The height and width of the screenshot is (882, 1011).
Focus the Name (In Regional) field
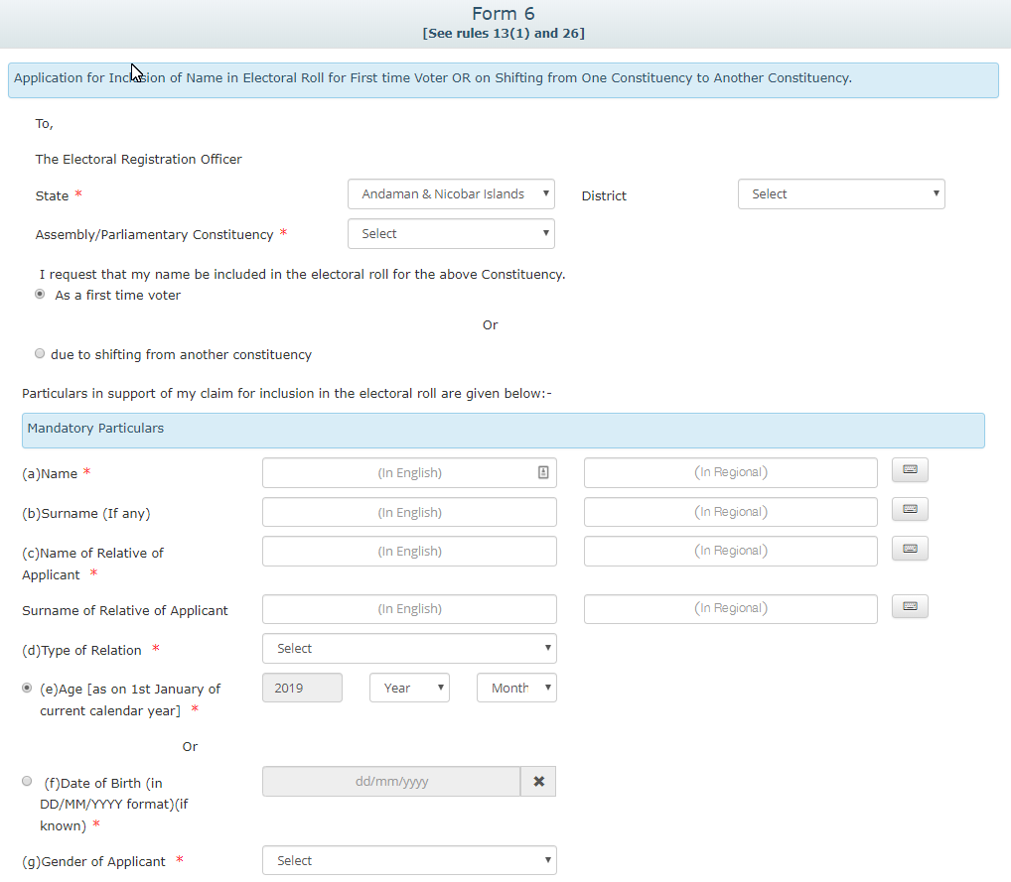(731, 473)
